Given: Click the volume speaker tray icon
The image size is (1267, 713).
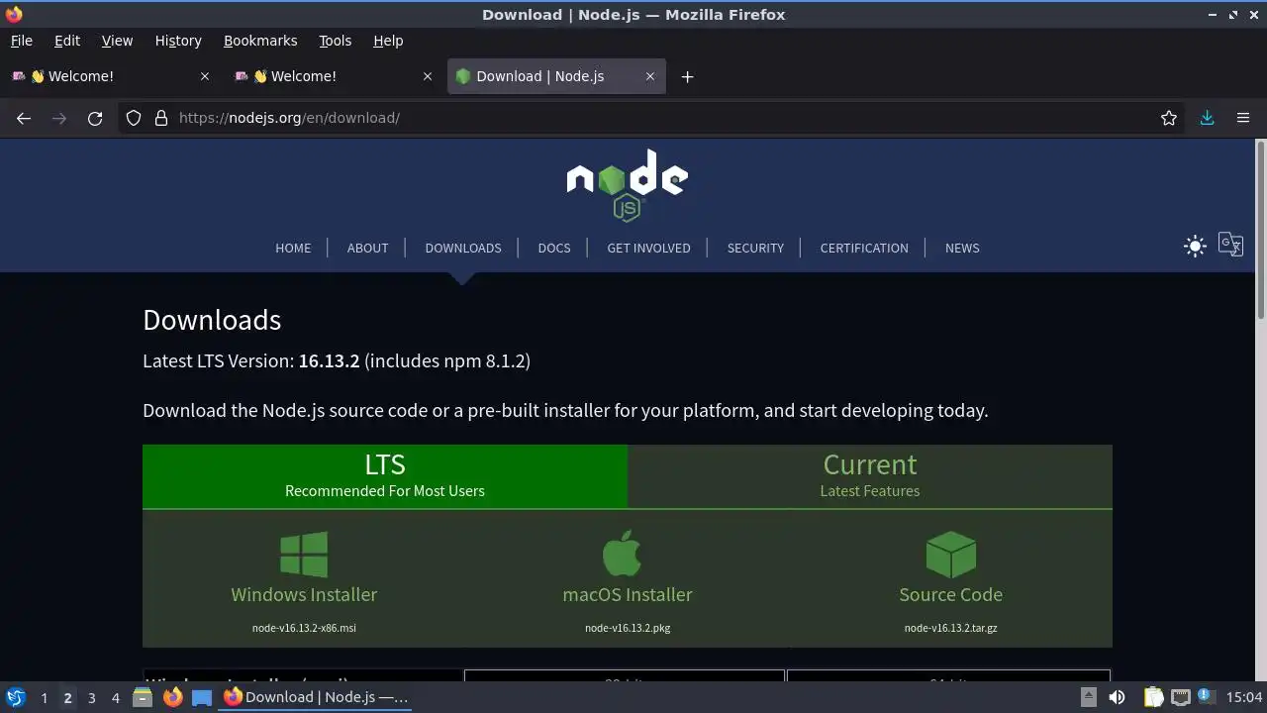Looking at the screenshot, I should (1117, 697).
